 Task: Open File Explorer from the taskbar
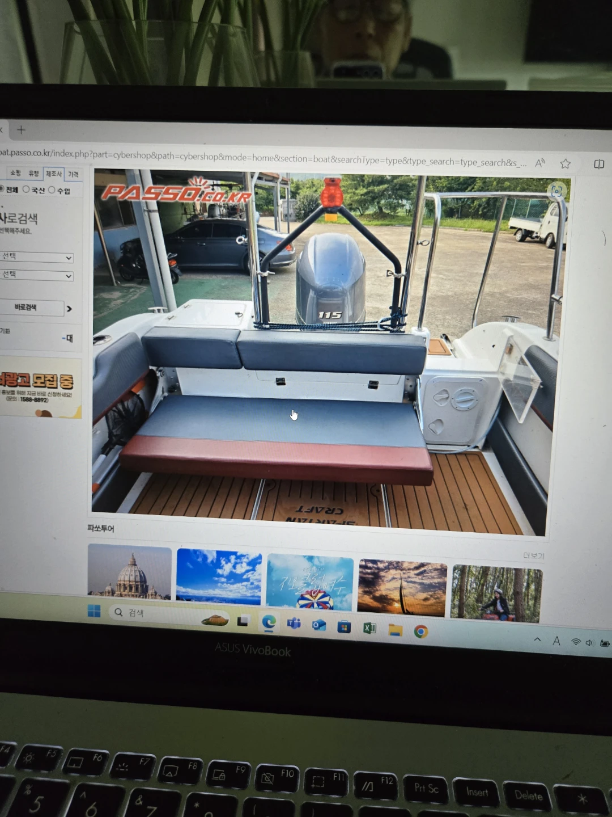(395, 629)
